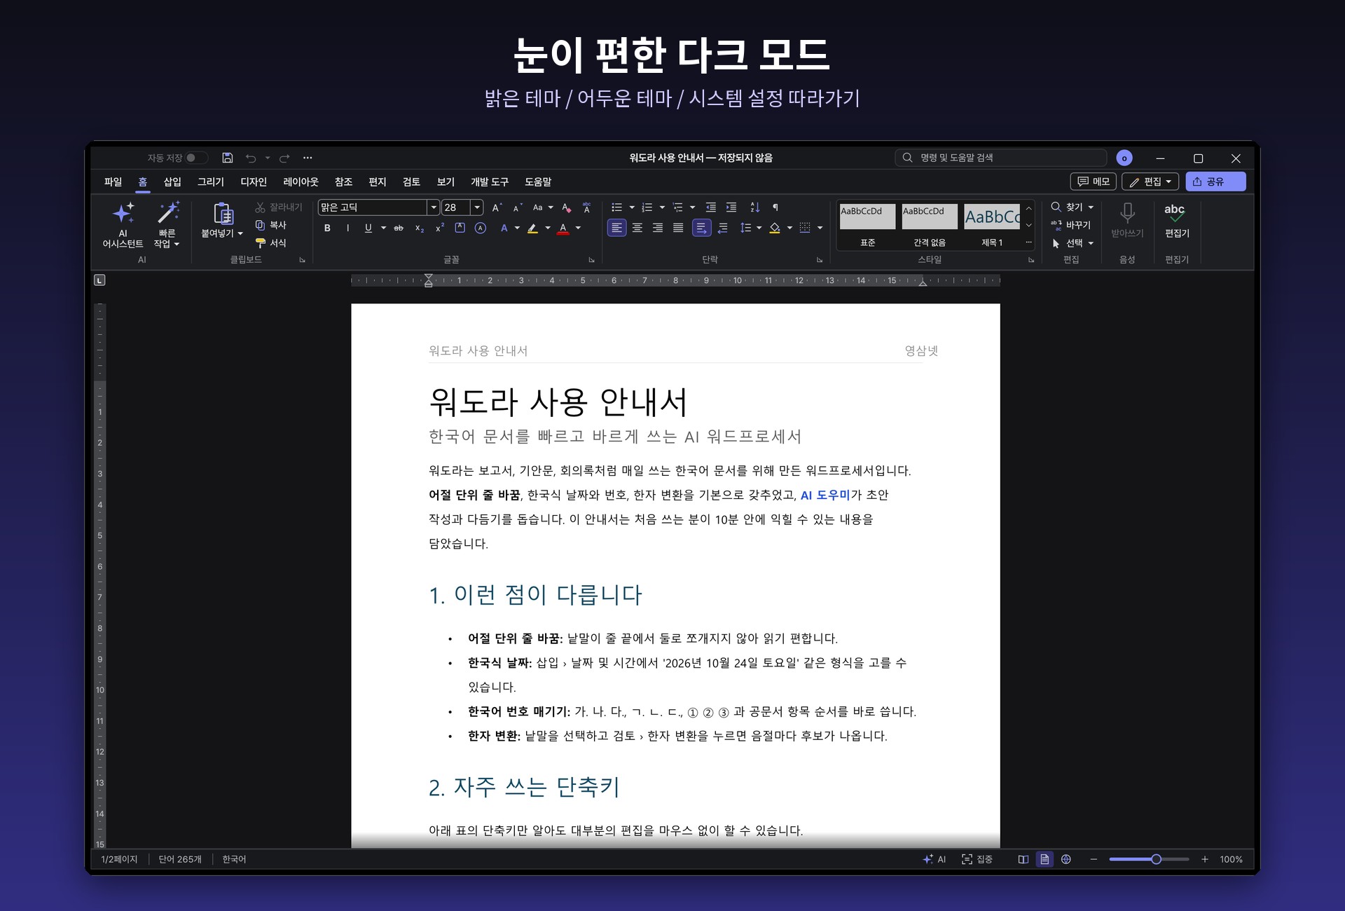Copy selection with 복사 button

[x=271, y=225]
